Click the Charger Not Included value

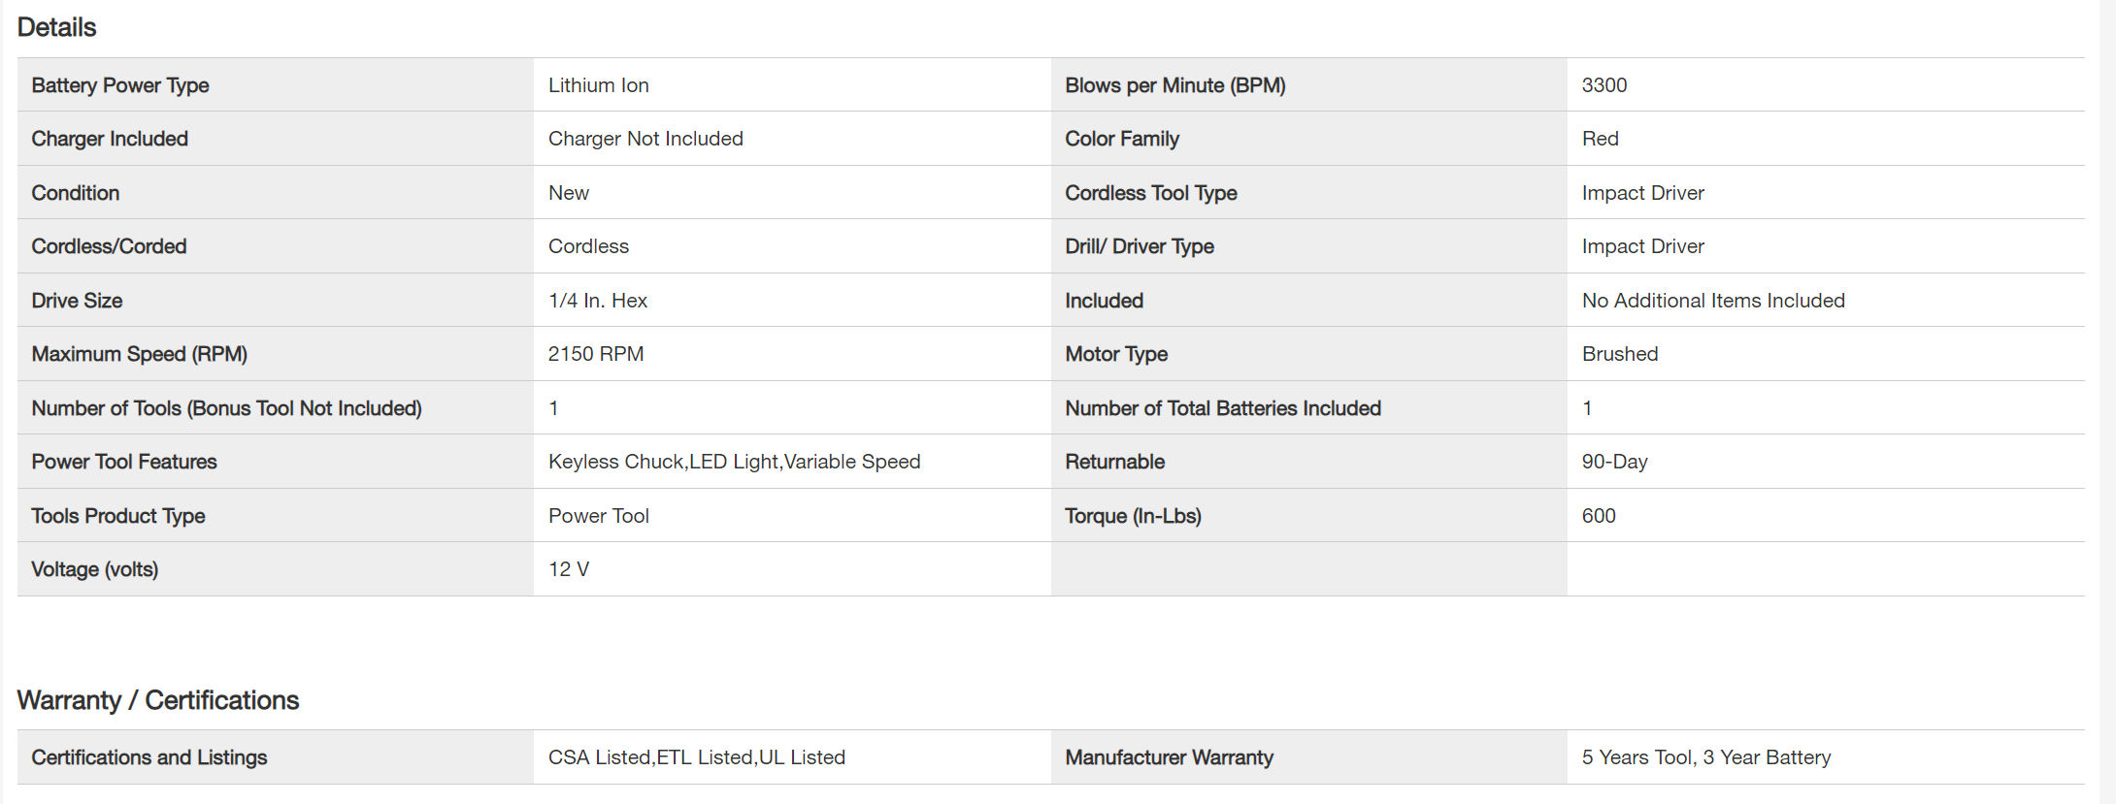point(645,139)
